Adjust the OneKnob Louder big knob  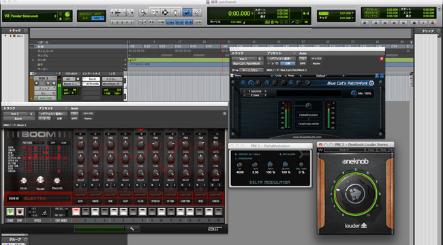tap(355, 194)
